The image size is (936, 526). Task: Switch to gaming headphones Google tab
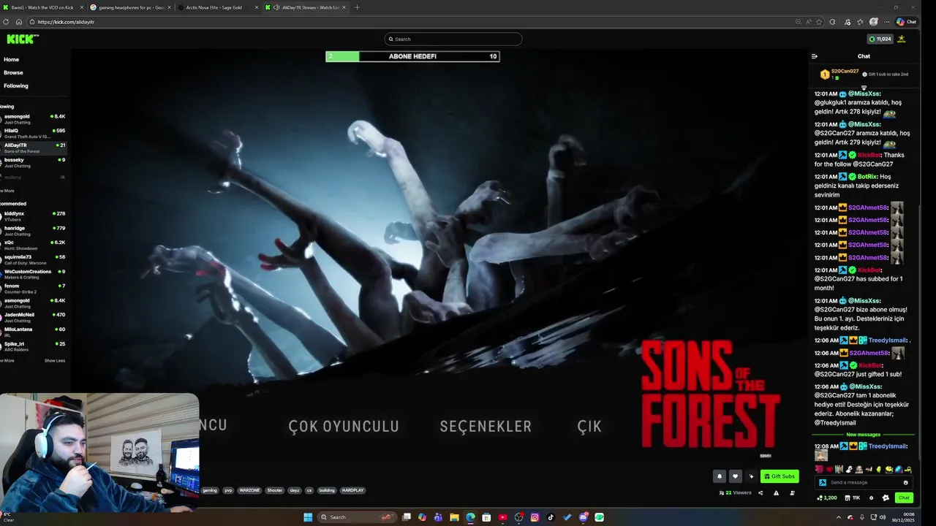(130, 7)
